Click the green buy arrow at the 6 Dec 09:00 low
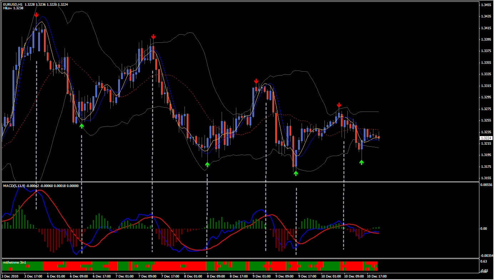The height and width of the screenshot is (280, 494). (82, 126)
